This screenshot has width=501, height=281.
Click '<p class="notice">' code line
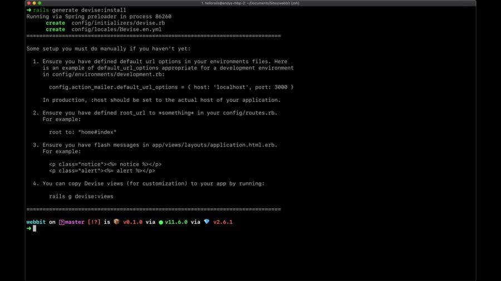pyautogui.click(x=105, y=164)
